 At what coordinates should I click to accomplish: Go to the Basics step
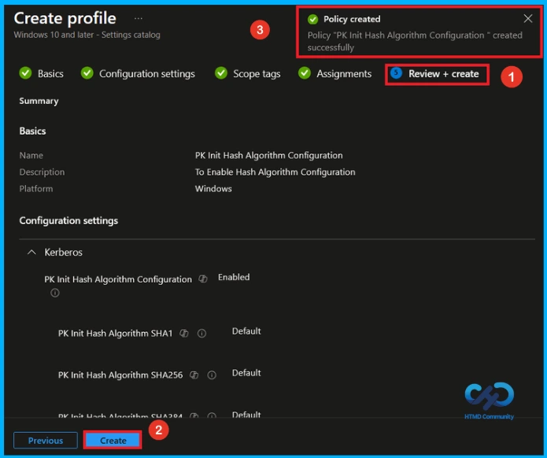tap(50, 74)
